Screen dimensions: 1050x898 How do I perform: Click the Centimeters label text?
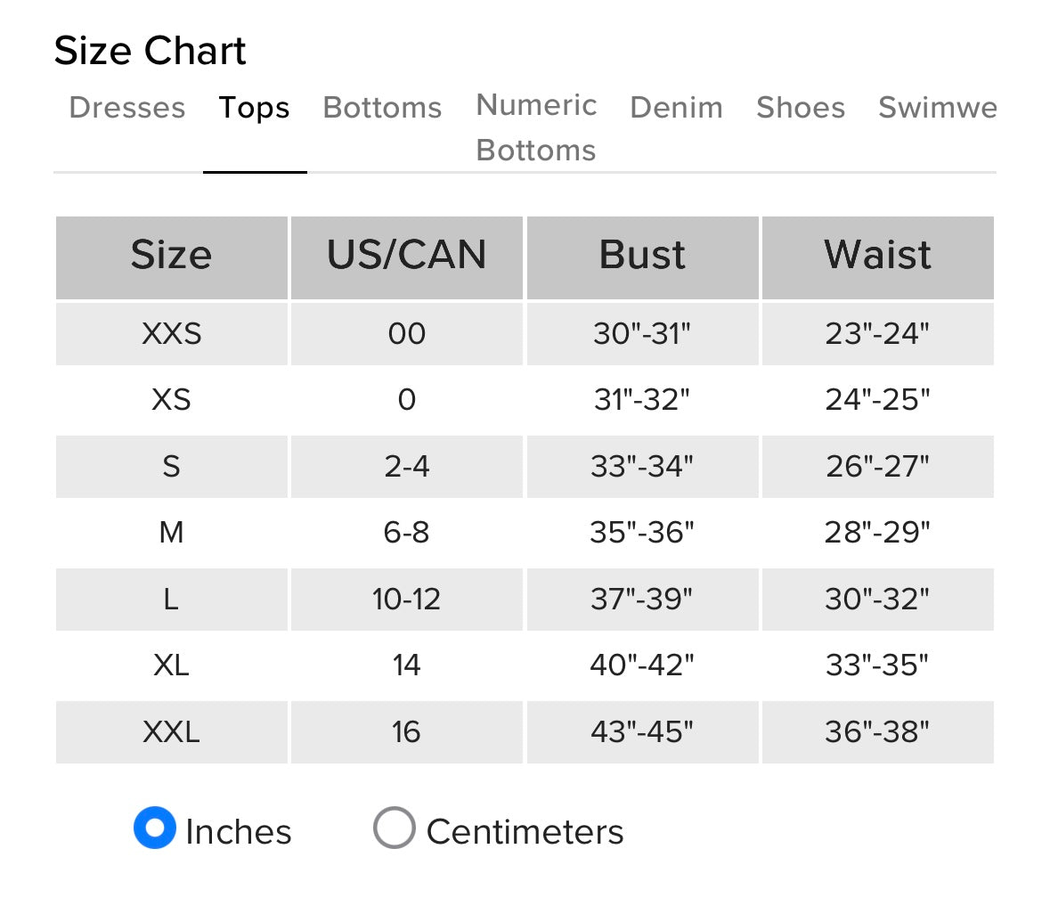click(x=525, y=832)
